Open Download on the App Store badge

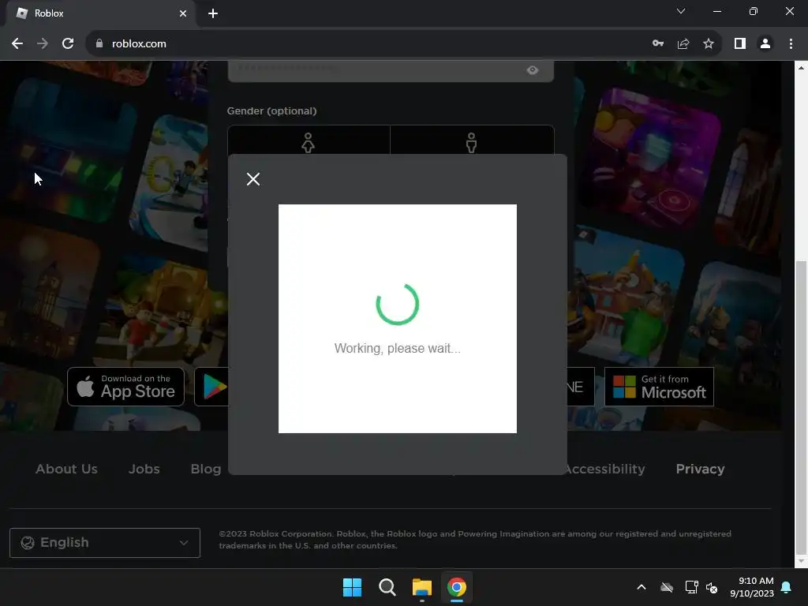point(125,387)
